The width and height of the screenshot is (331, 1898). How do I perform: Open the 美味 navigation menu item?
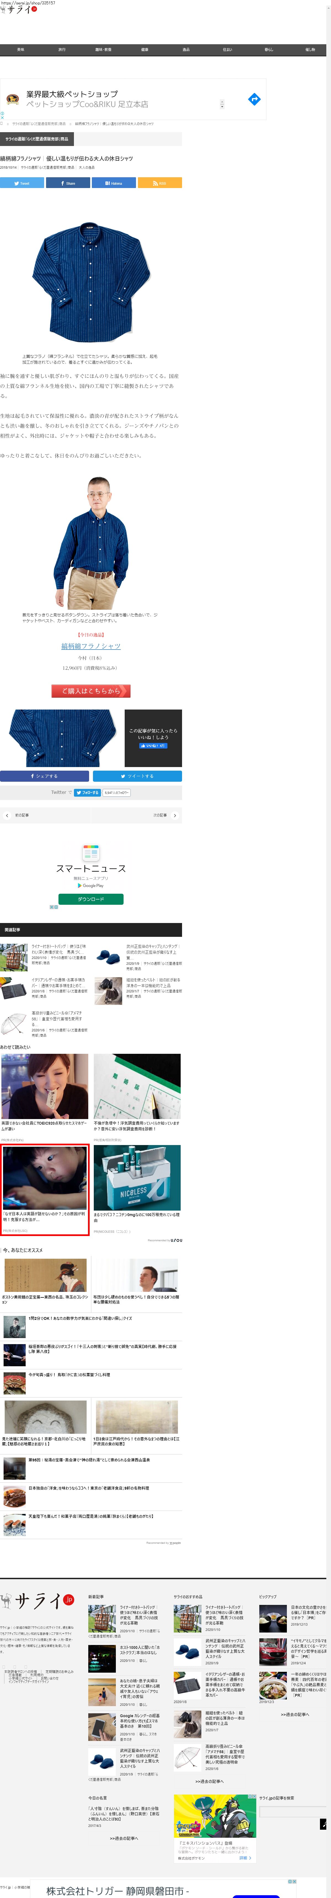coord(21,49)
